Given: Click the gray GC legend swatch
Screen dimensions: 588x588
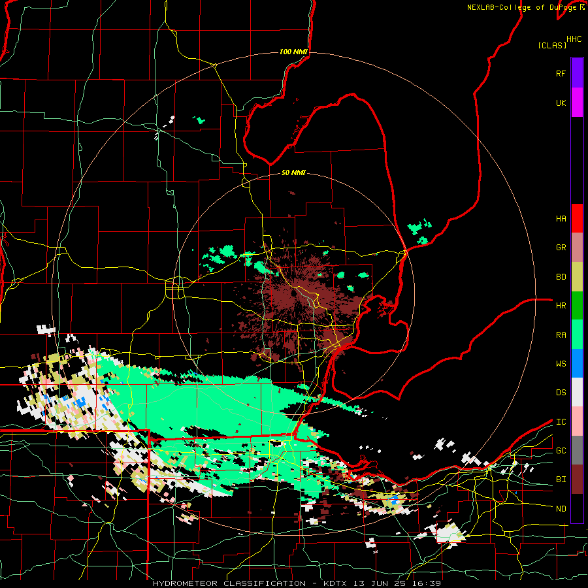Looking at the screenshot, I should [x=577, y=450].
